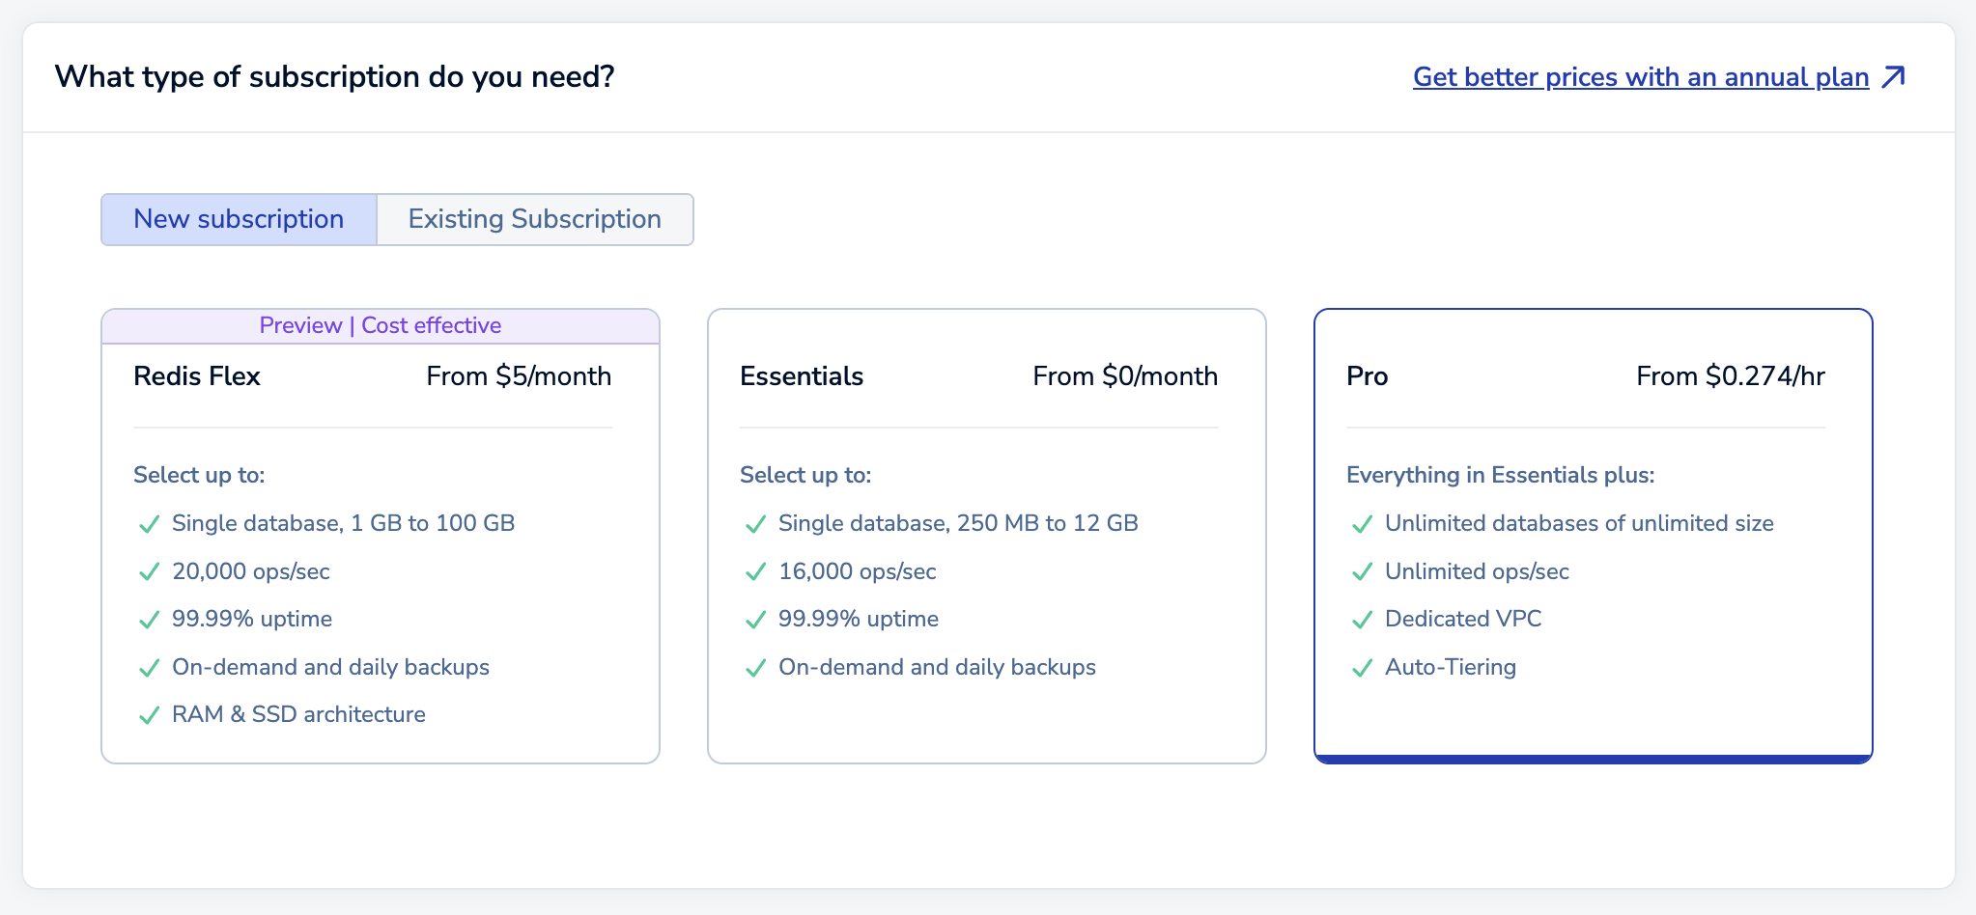
Task: Click the Redis Flex plan title
Action: 197,376
